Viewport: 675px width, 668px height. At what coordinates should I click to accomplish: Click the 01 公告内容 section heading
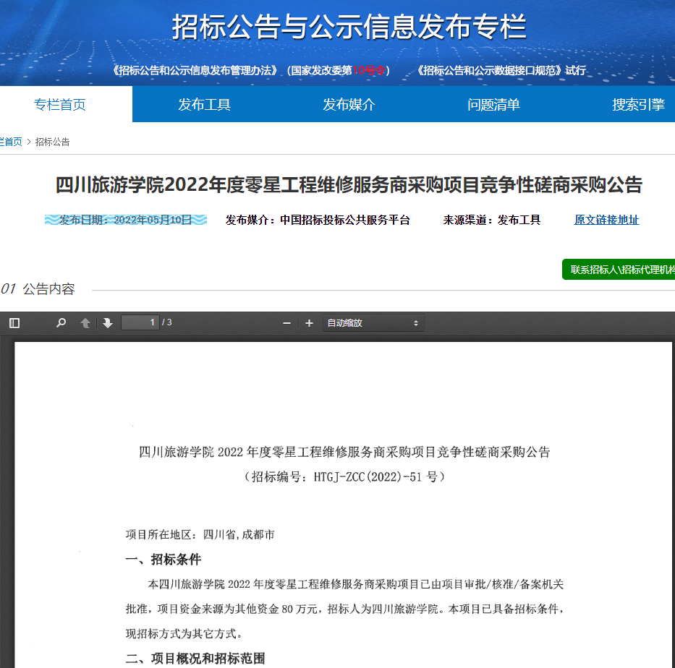(38, 289)
